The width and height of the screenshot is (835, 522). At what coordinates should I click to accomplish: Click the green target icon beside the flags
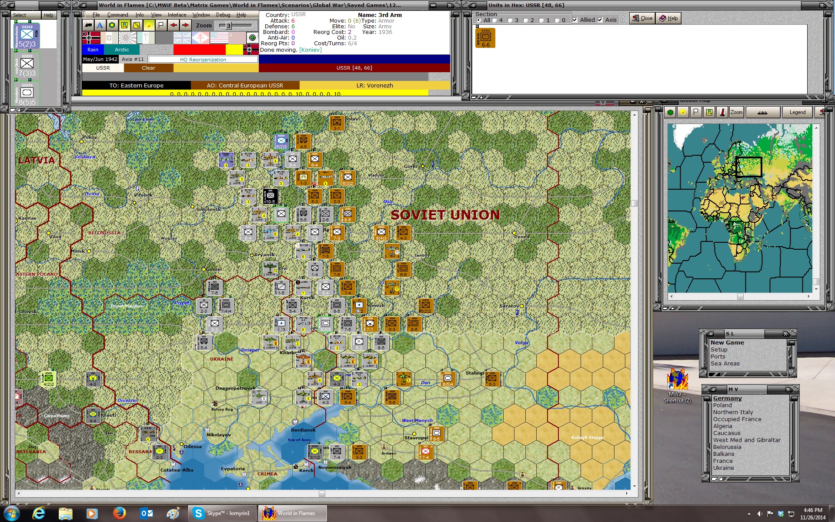252,37
